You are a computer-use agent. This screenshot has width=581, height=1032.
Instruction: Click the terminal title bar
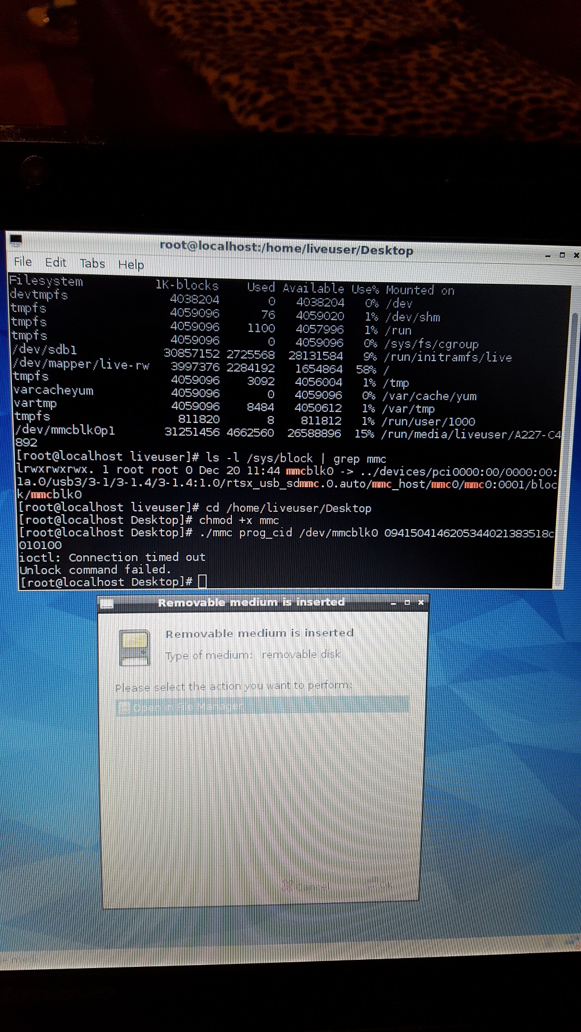click(x=286, y=248)
